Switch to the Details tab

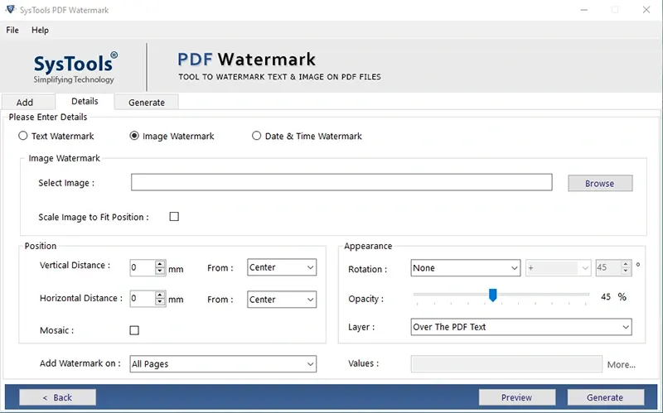coord(85,101)
